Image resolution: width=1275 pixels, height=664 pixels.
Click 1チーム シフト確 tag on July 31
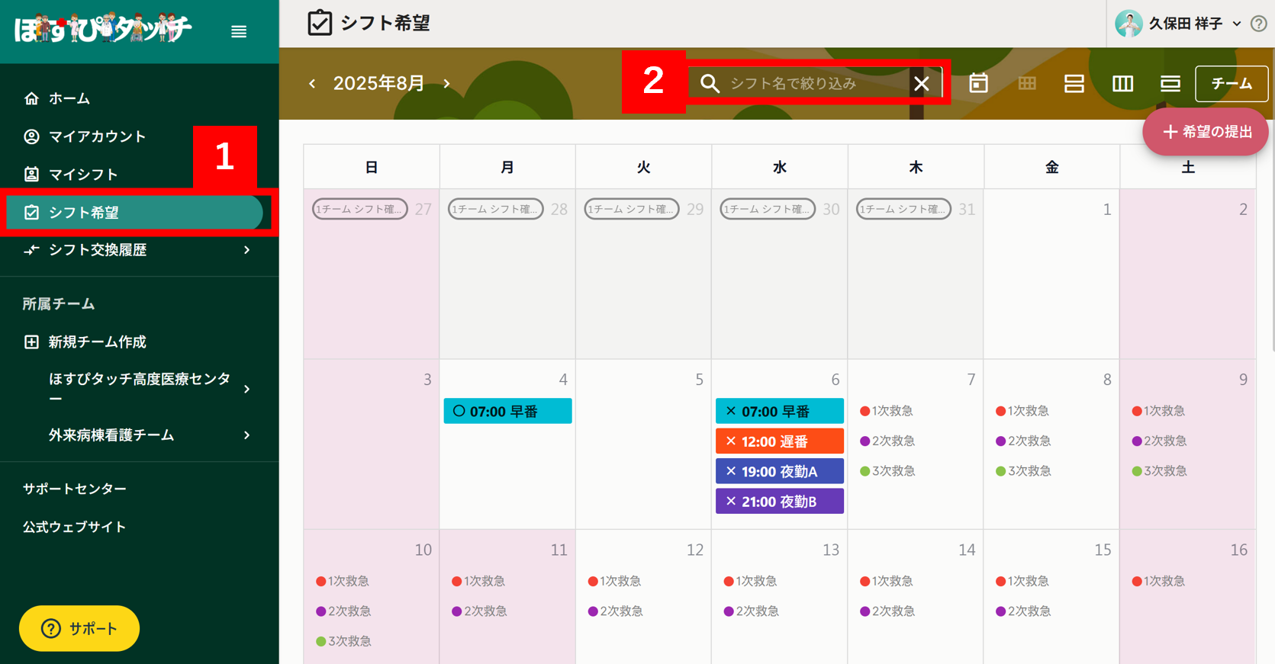pos(903,209)
